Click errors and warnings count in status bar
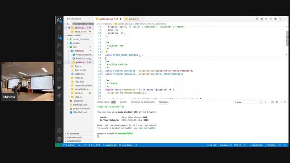The image size is (290, 163). pyautogui.click(x=92, y=145)
